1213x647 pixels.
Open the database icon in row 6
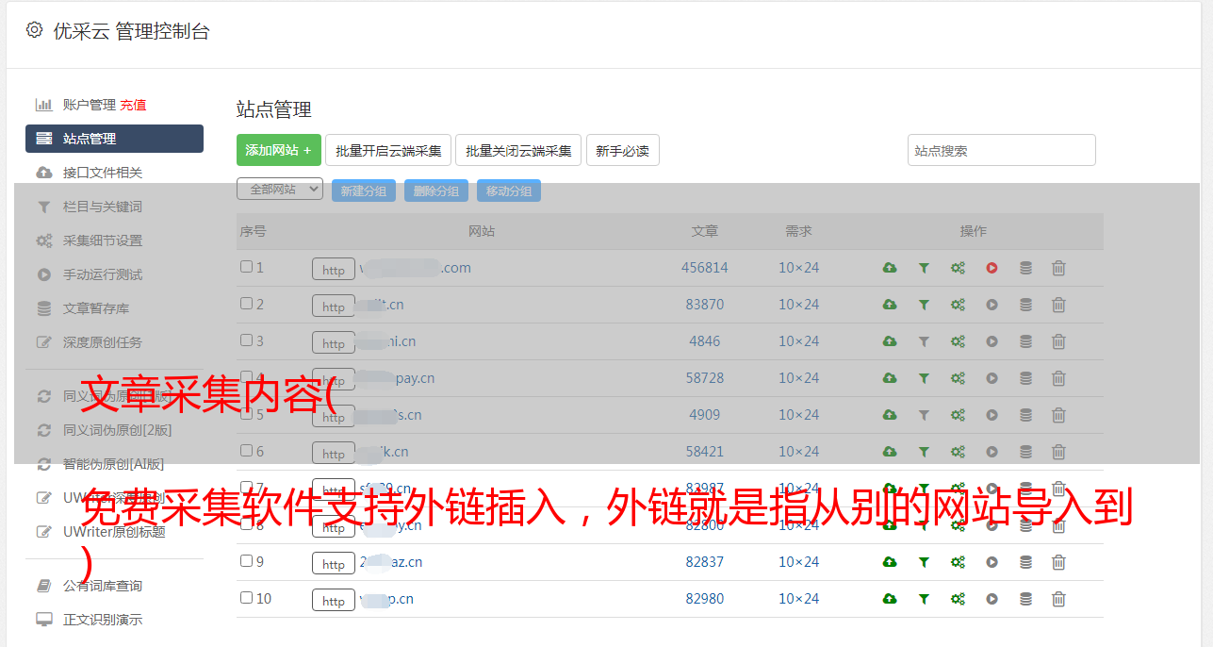pyautogui.click(x=1025, y=452)
